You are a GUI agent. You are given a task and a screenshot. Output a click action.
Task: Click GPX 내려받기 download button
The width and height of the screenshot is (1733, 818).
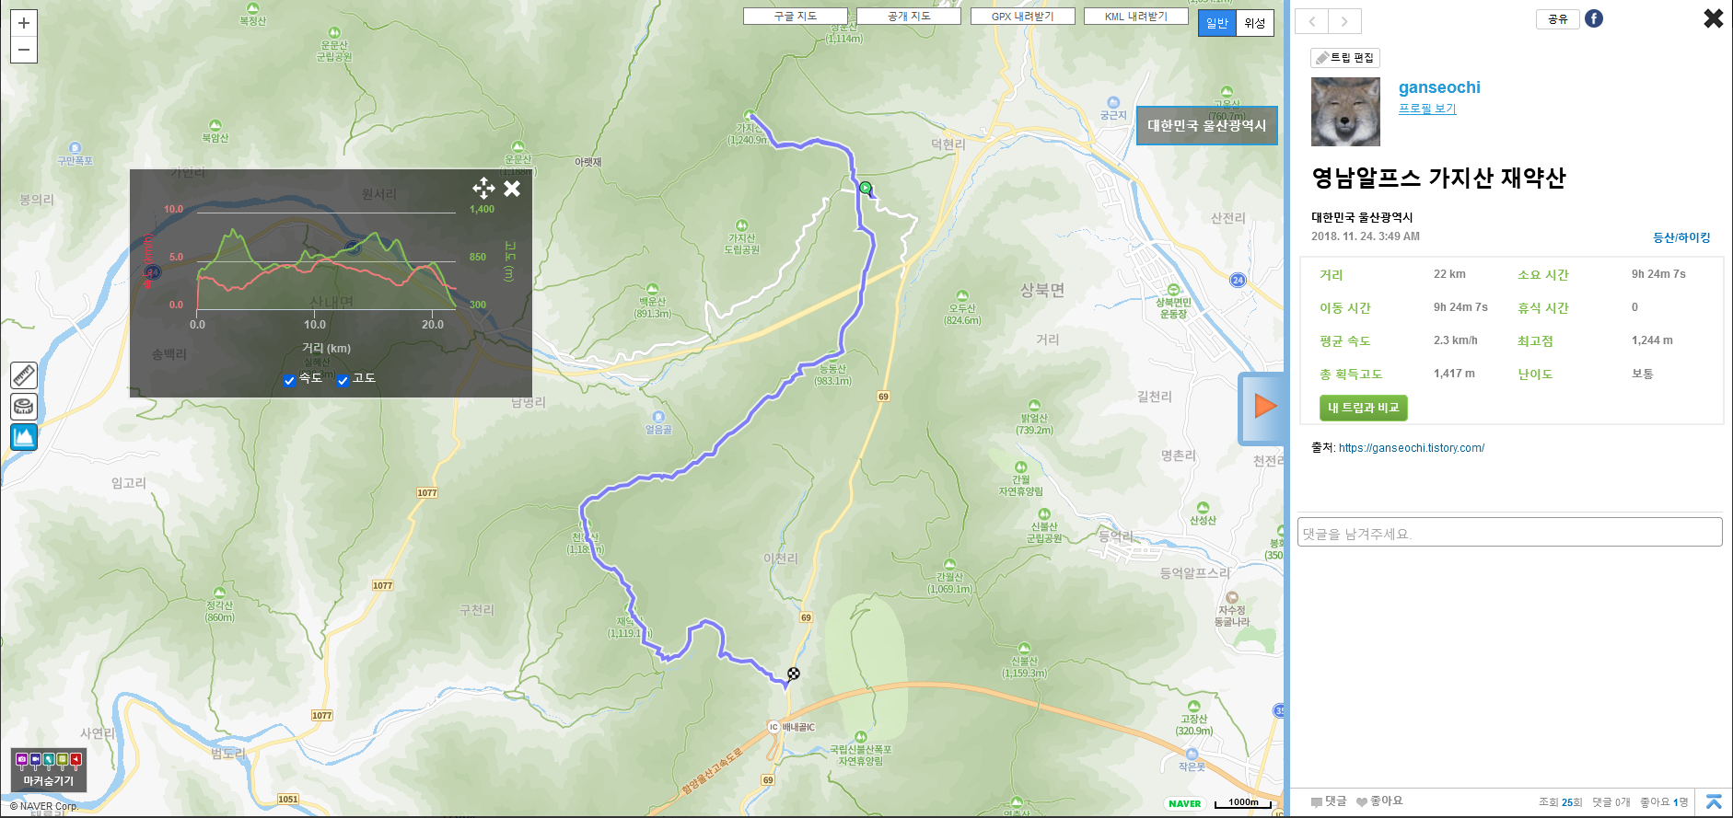coord(1022,16)
